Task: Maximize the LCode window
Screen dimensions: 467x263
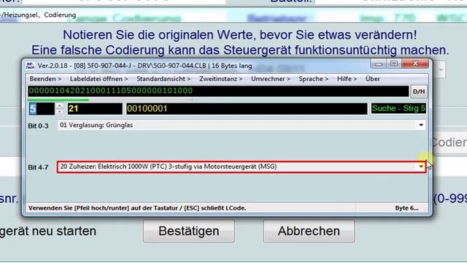Action: pos(394,64)
